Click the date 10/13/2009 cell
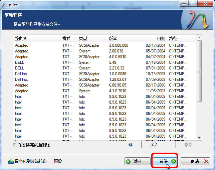215x170 pixels. (x=155, y=74)
